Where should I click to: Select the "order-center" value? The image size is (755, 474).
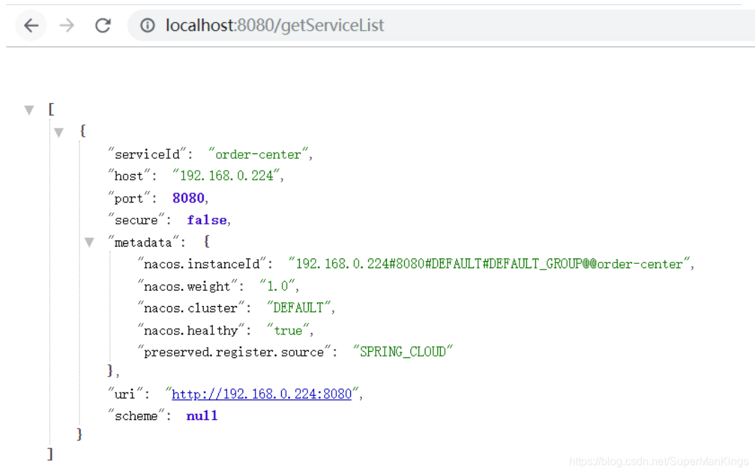coord(258,154)
